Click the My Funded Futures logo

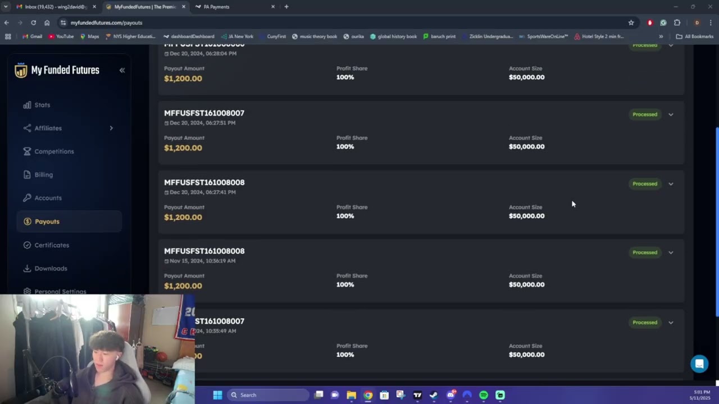coord(57,70)
